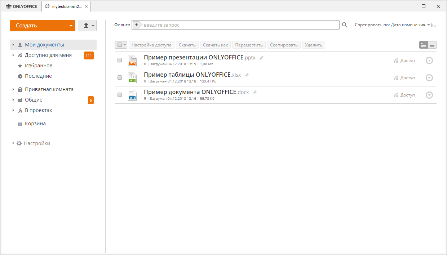Click the filter plus button
The height and width of the screenshot is (255, 447).
point(137,25)
